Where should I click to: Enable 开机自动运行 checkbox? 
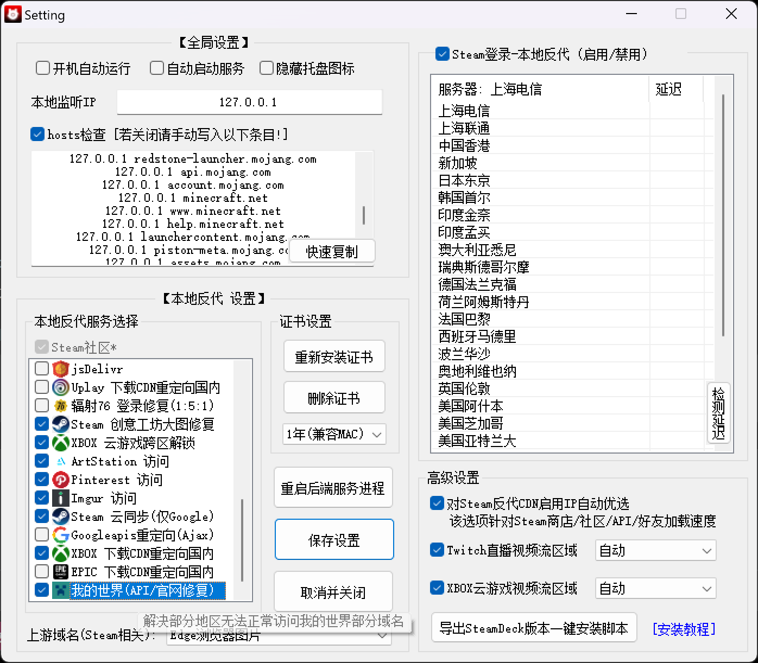click(42, 68)
